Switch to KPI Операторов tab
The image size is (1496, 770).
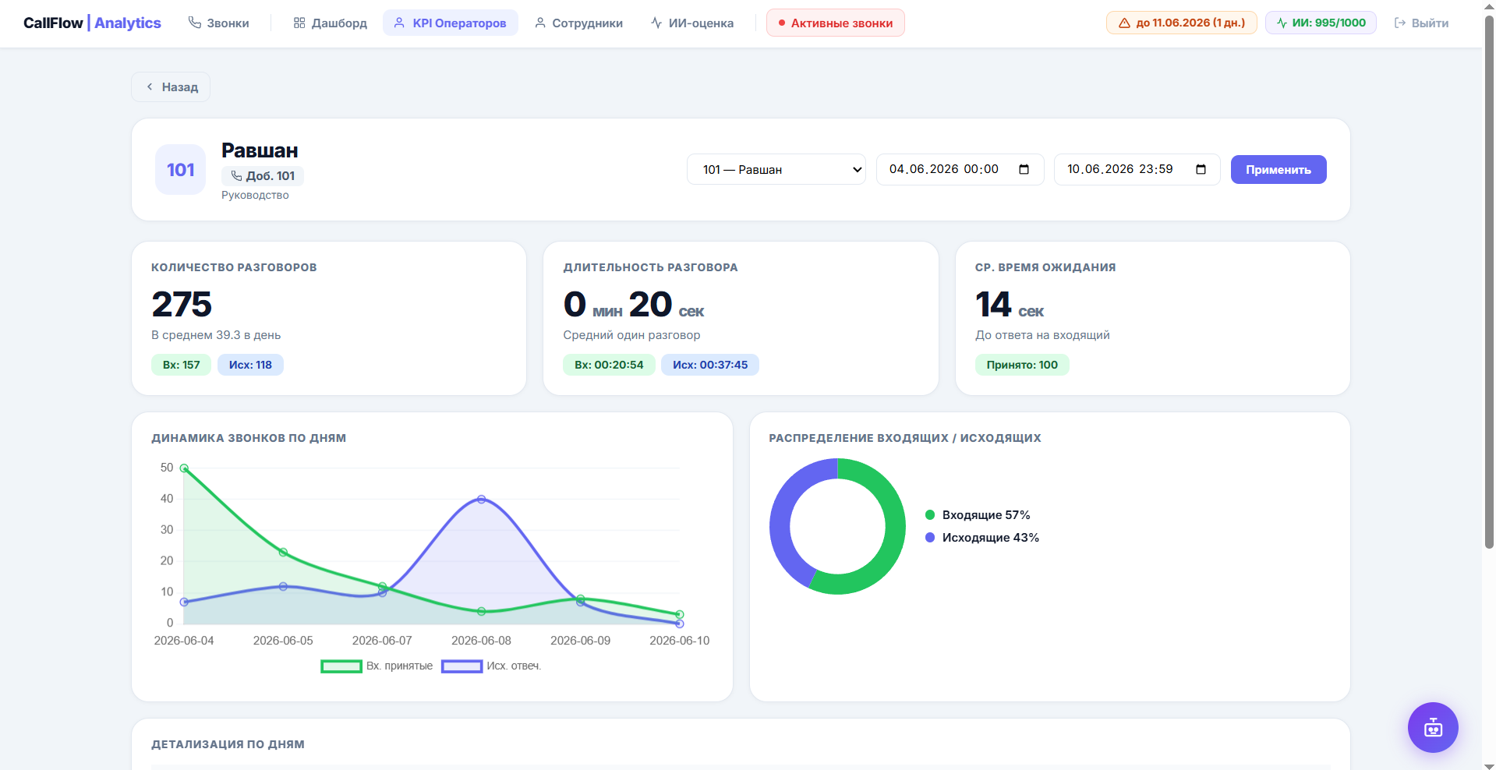point(450,23)
